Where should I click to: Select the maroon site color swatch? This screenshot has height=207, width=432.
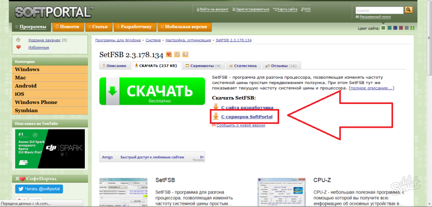click(x=401, y=28)
